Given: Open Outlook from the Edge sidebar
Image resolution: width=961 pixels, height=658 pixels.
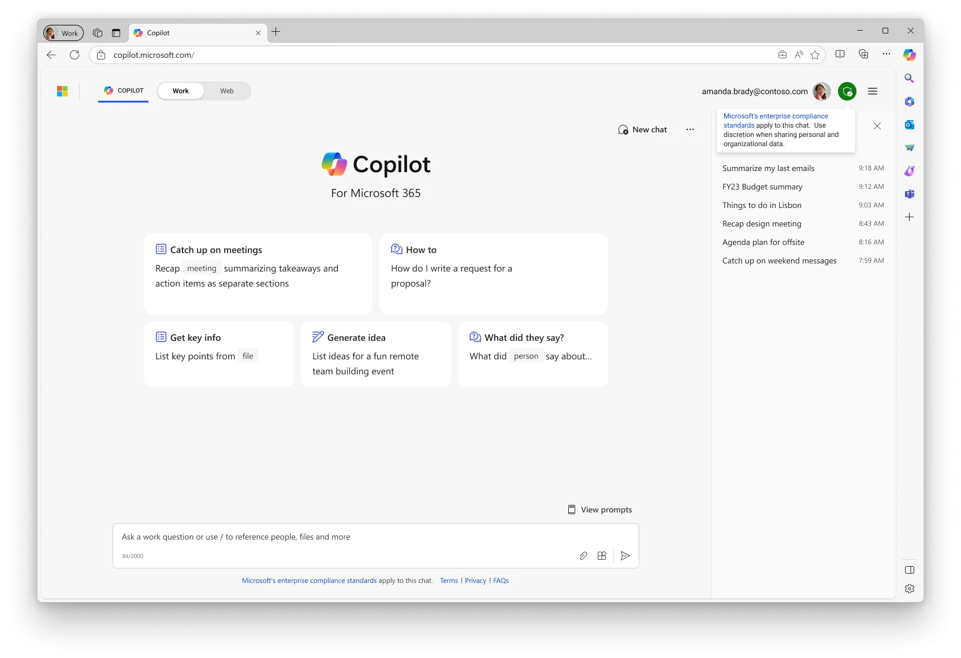Looking at the screenshot, I should 909,125.
